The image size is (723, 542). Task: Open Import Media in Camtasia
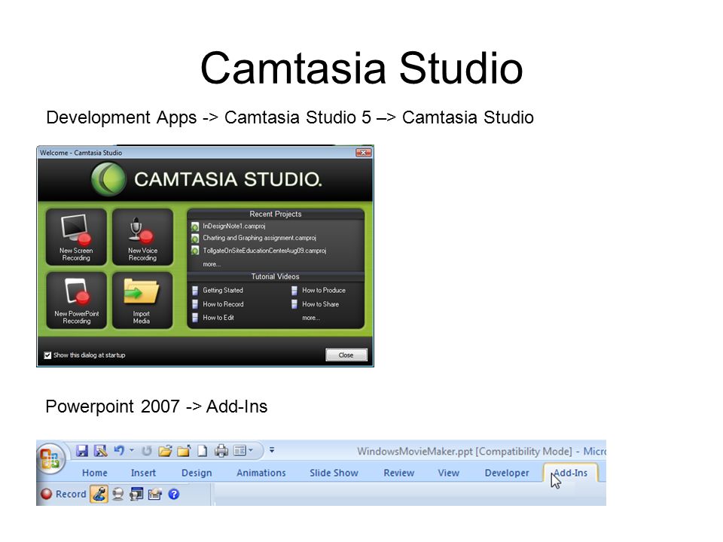142,300
